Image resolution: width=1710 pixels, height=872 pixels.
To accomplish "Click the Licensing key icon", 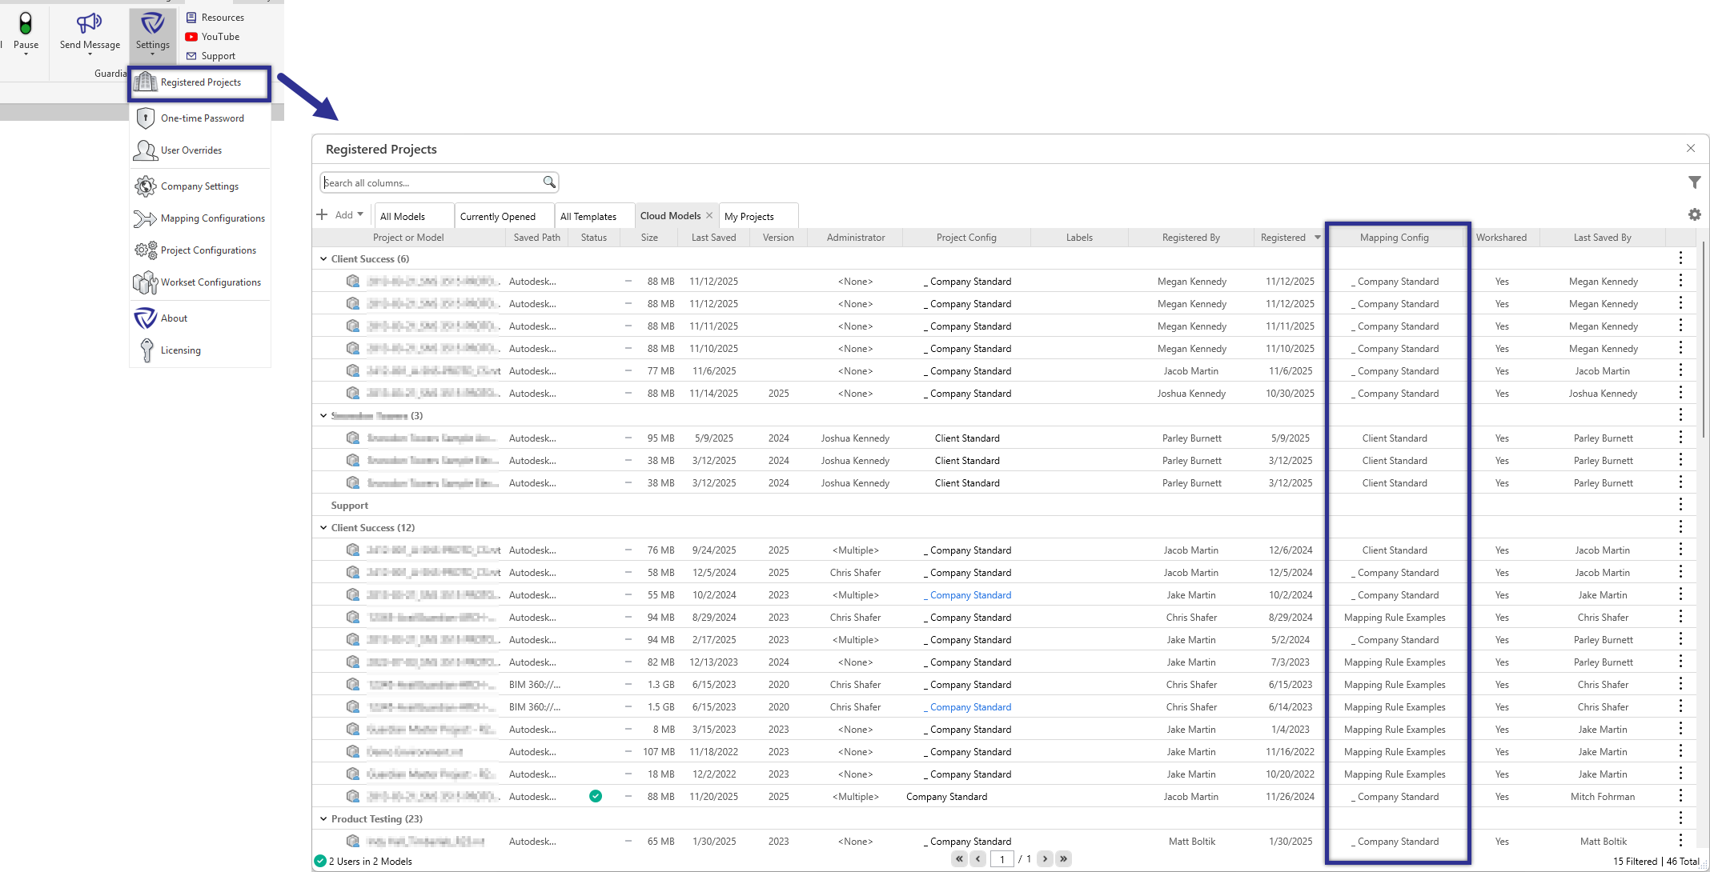I will coord(147,350).
